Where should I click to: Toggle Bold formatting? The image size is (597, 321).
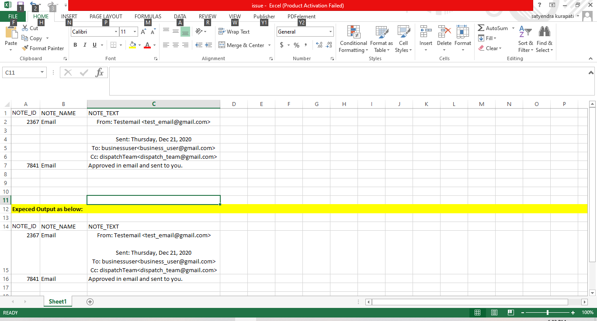pos(75,45)
